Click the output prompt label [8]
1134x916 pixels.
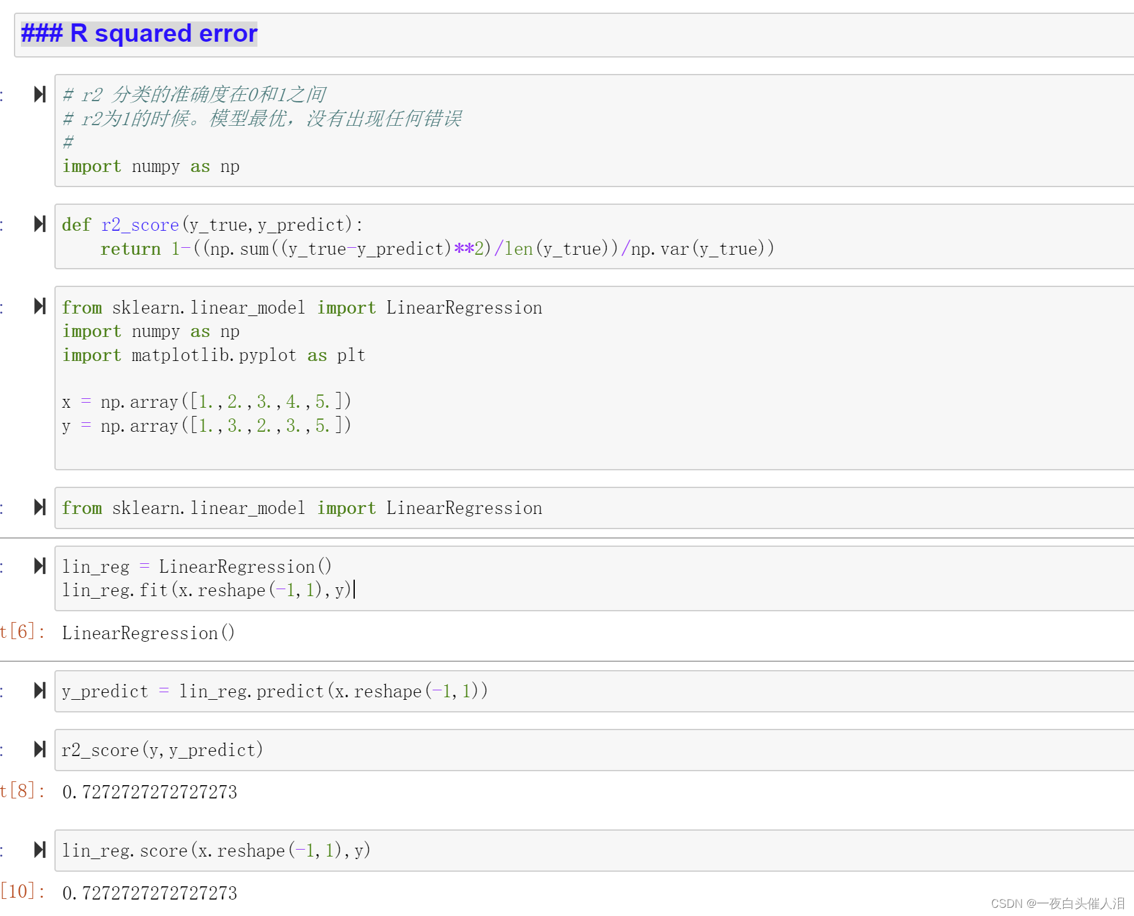(x=23, y=791)
